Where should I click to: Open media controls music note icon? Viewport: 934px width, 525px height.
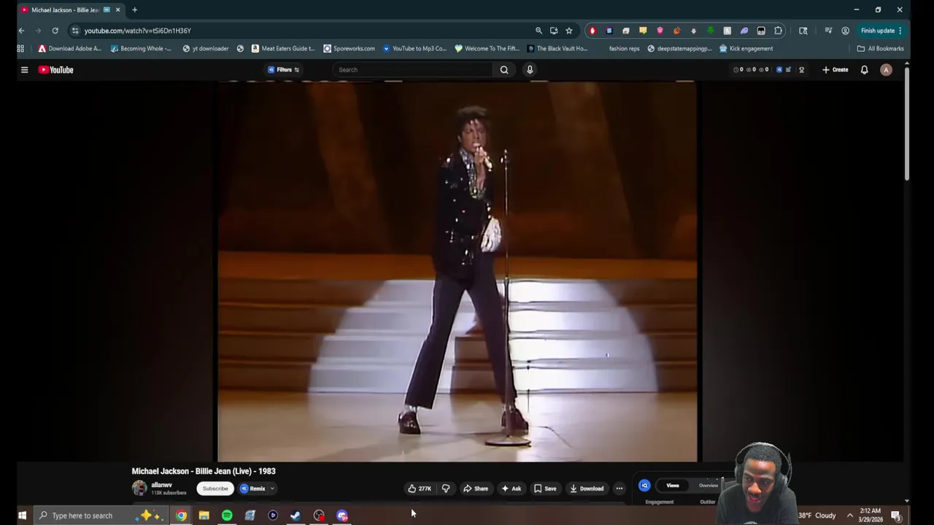tap(828, 31)
